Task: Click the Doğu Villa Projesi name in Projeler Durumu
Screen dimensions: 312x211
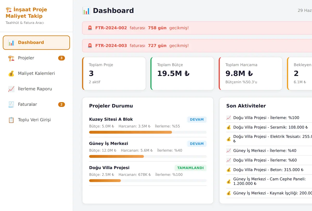Action: [x=109, y=168]
